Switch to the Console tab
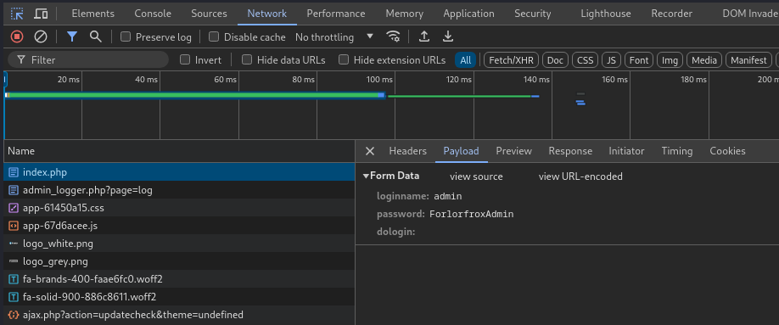Screen dimensions: 779x325 [153, 14]
